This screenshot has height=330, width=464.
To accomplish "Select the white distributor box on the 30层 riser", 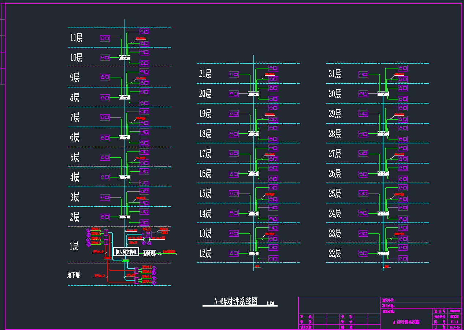I will point(383,94).
